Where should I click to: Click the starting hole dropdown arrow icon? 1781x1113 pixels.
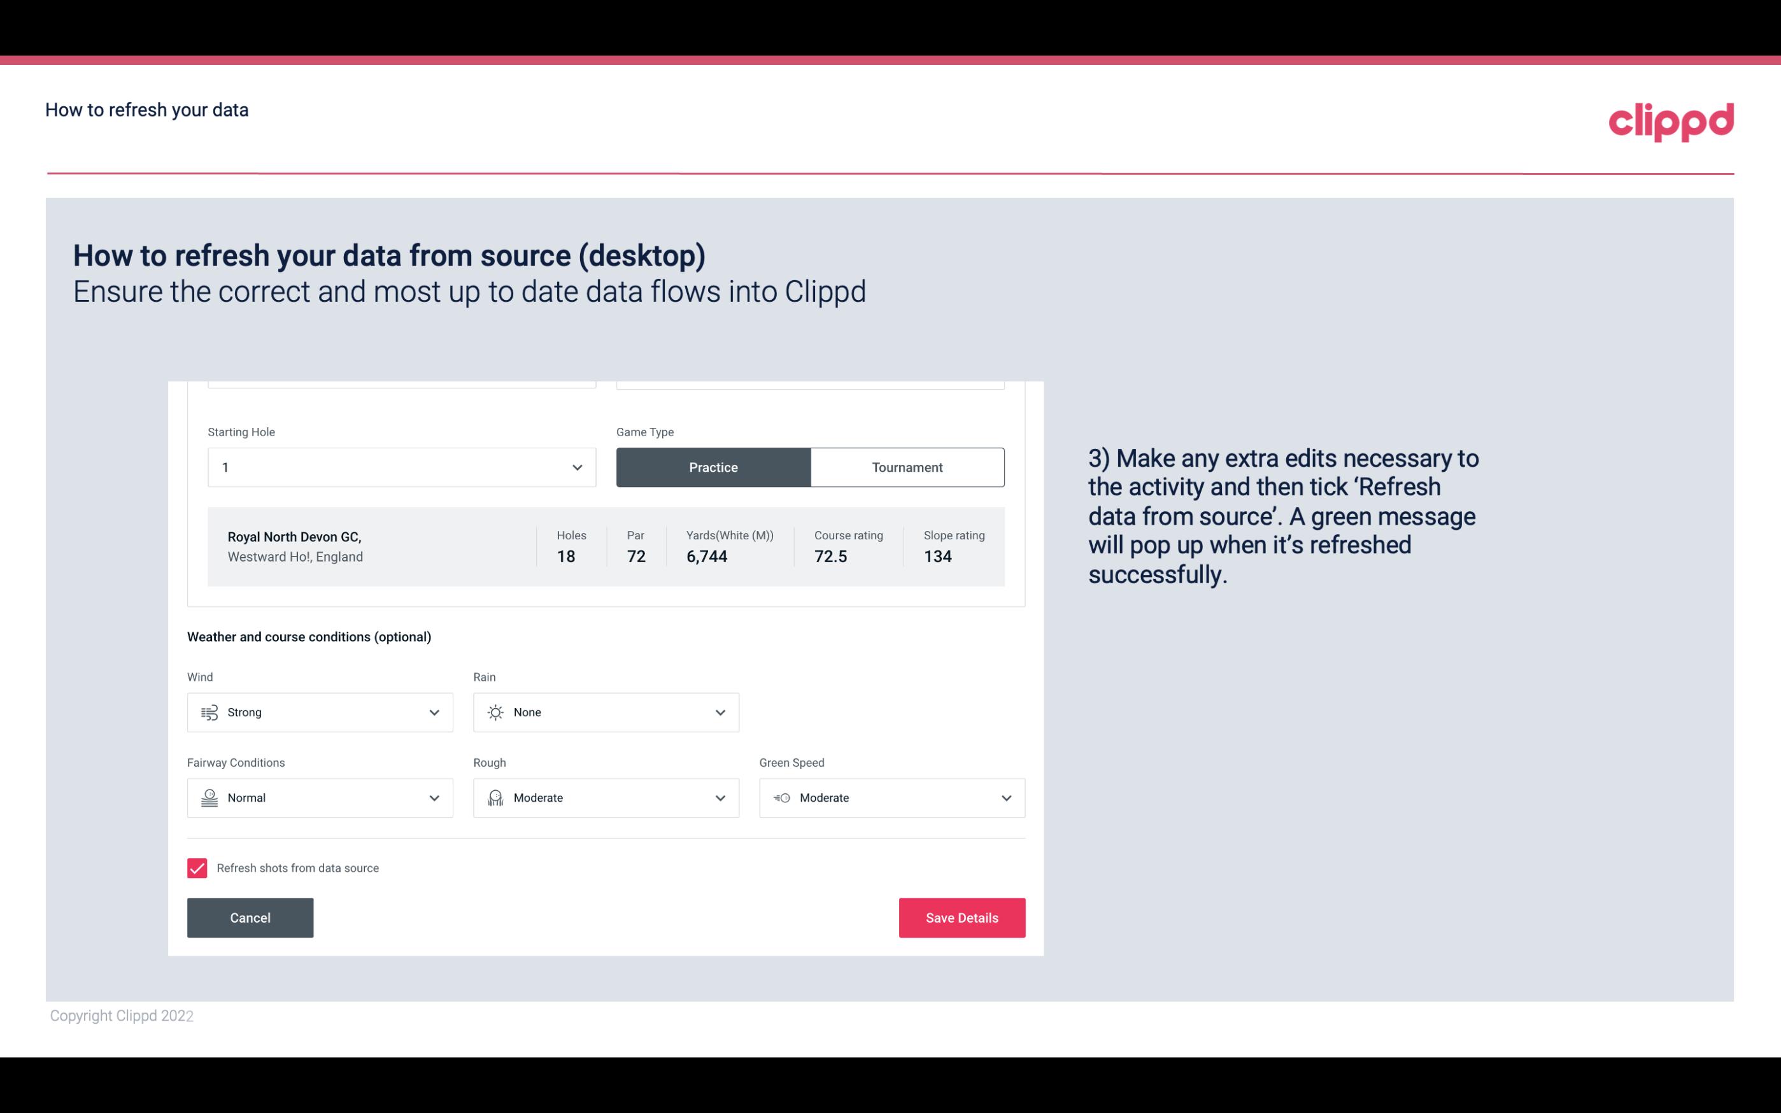tap(576, 467)
